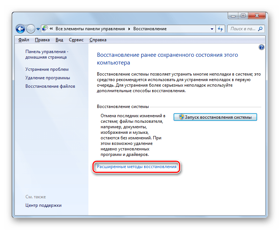Open the Справка menu
The image size is (280, 230).
click(x=98, y=40)
